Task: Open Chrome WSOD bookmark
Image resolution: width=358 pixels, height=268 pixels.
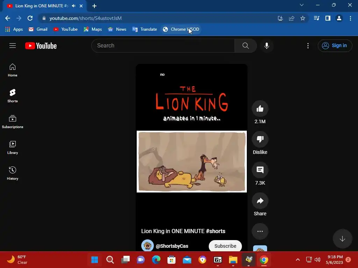Action: (x=181, y=29)
